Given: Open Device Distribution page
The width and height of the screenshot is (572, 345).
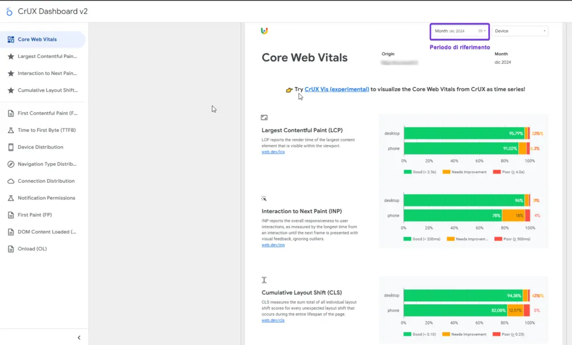Looking at the screenshot, I should [42, 147].
